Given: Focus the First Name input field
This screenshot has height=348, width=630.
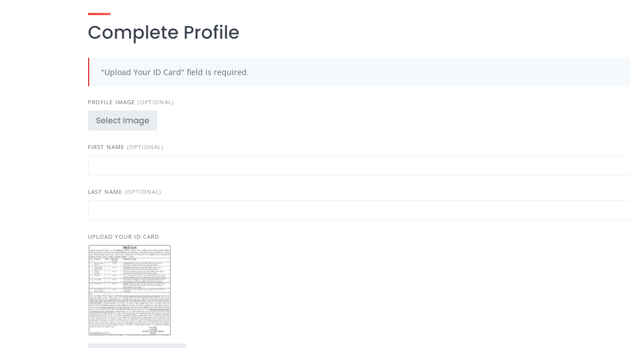Looking at the screenshot, I should [x=359, y=165].
